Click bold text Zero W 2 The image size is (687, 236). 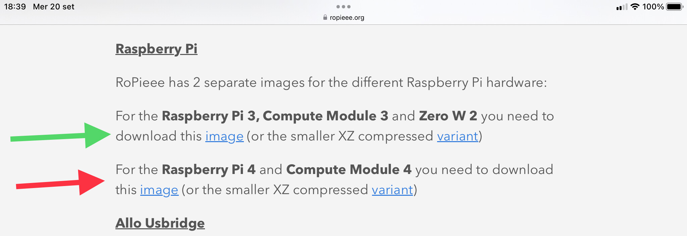point(448,116)
